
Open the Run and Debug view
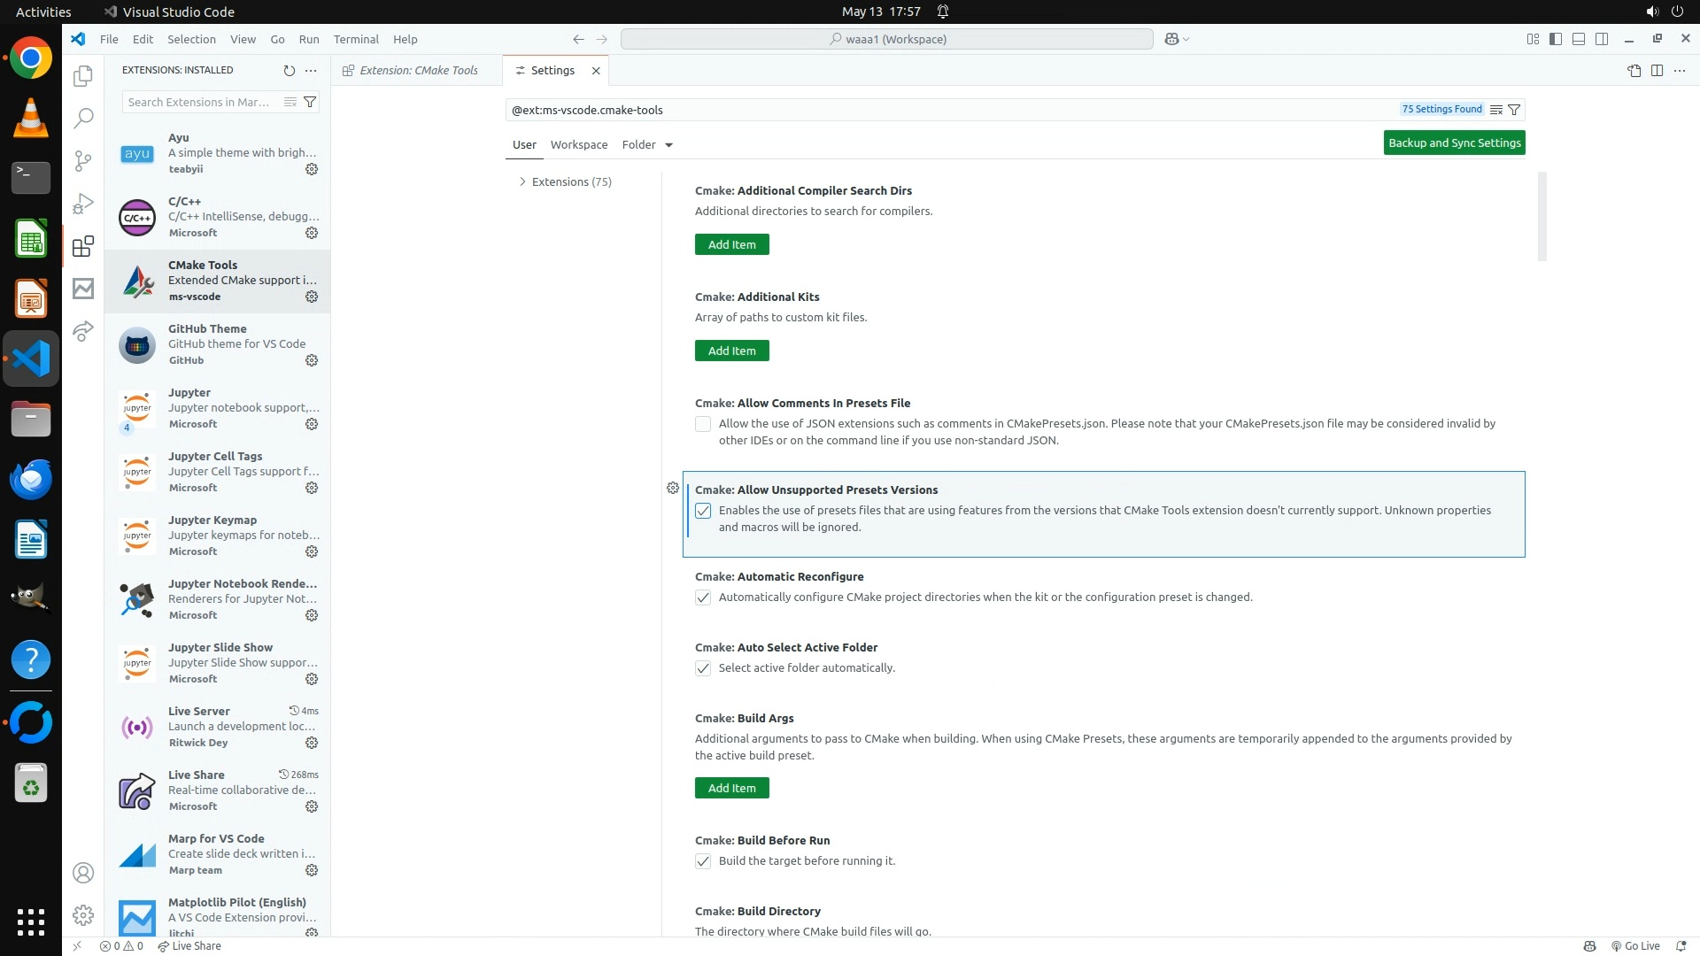[83, 204]
